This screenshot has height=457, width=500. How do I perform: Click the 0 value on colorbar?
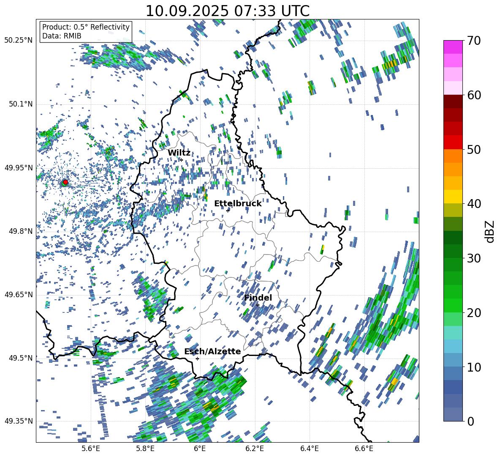(x=470, y=421)
